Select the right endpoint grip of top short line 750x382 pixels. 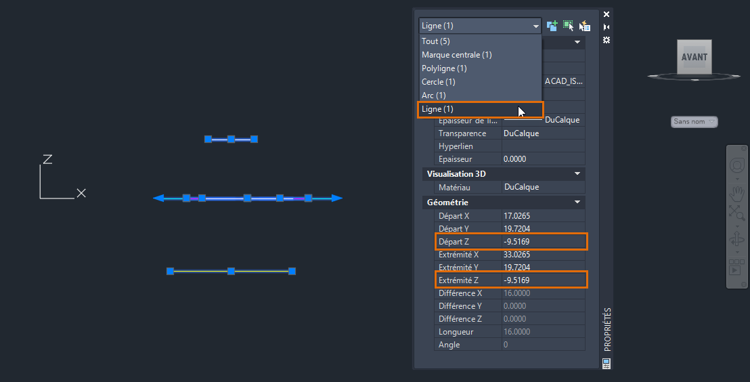[x=254, y=140]
